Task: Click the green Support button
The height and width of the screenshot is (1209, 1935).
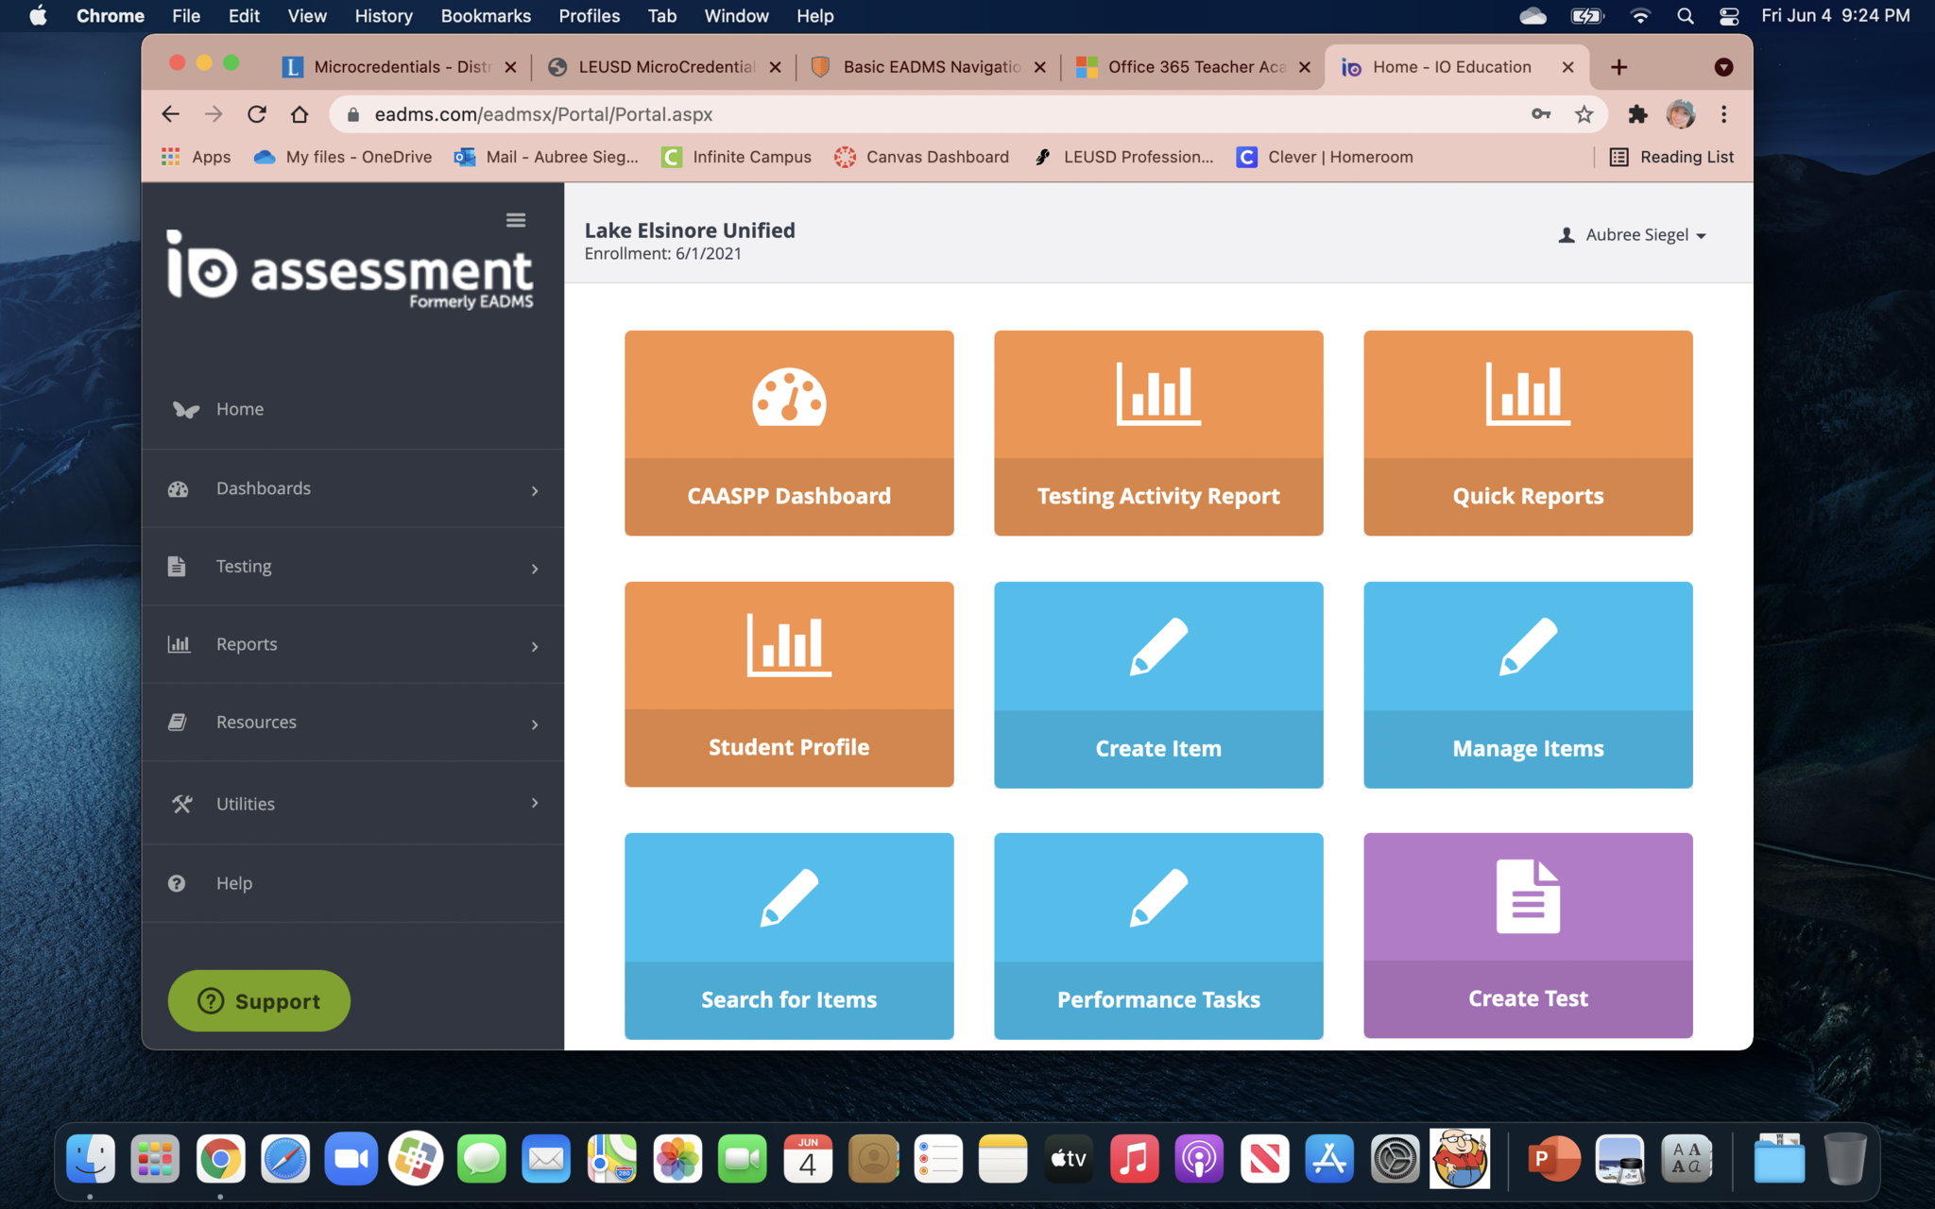Action: [259, 1001]
